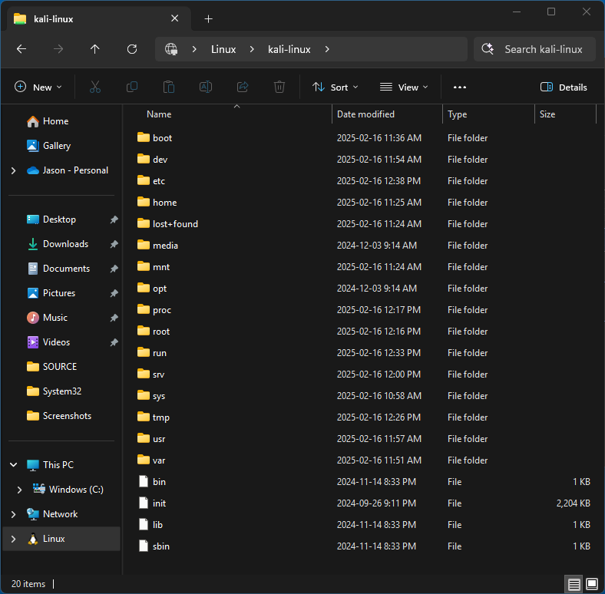Select the usr folder icon
Viewport: 605px width, 594px height.
tap(143, 438)
